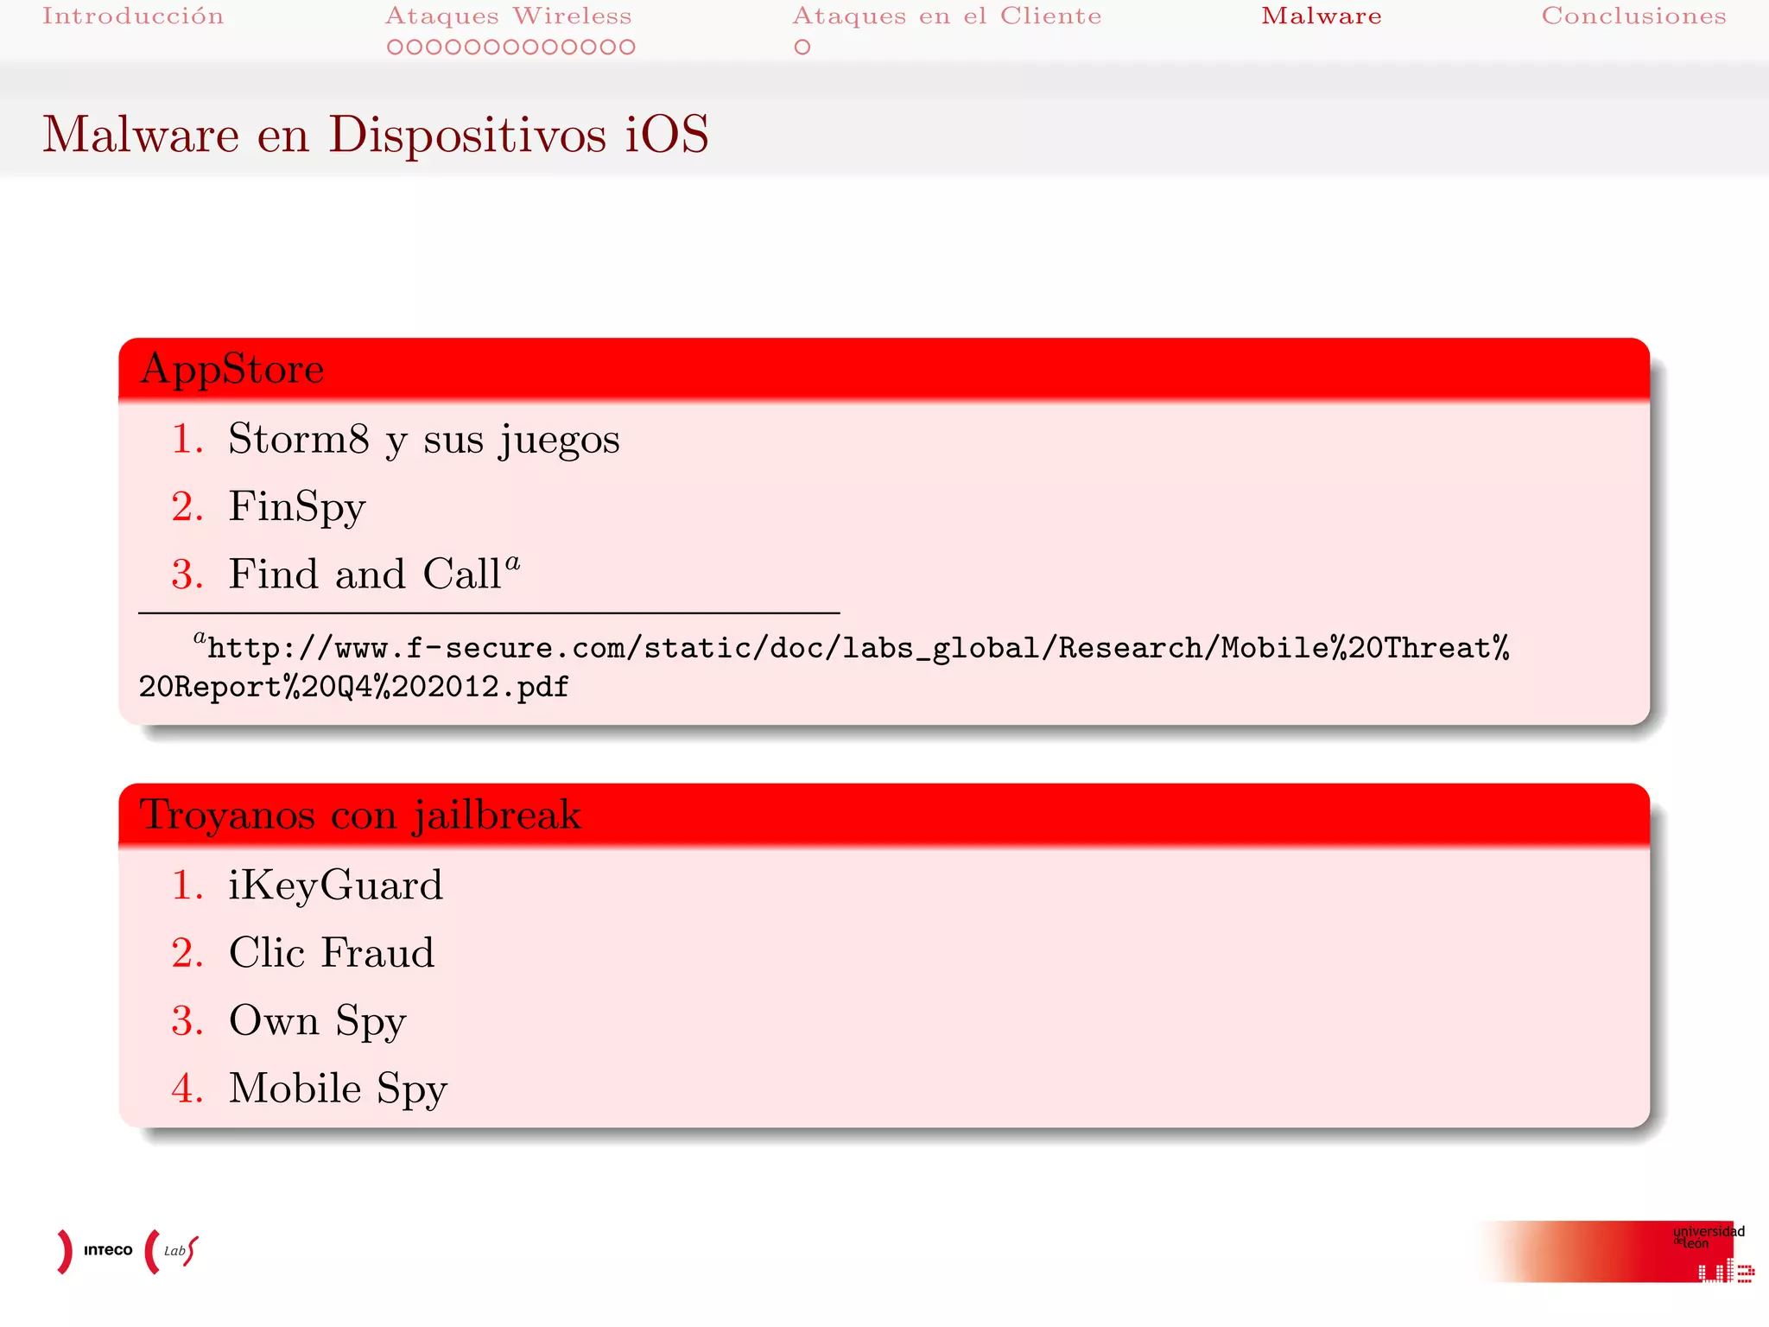
Task: Open the Conclusiones section
Action: [1634, 16]
